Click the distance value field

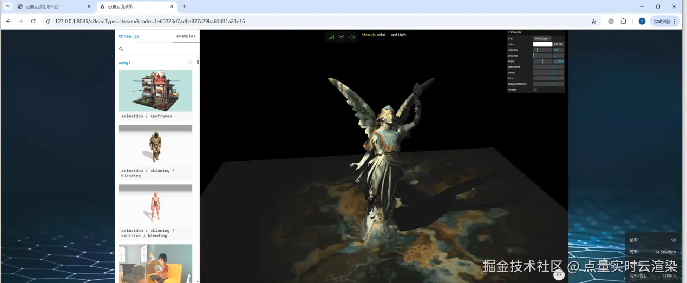pos(559,56)
